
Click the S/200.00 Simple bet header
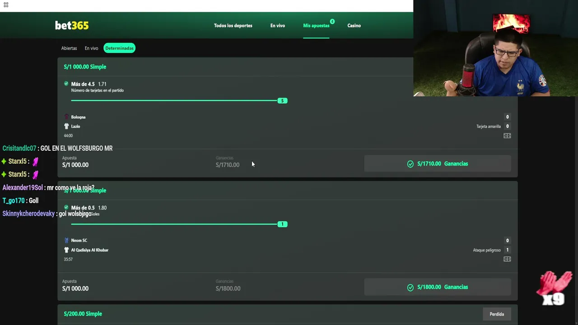[83, 314]
